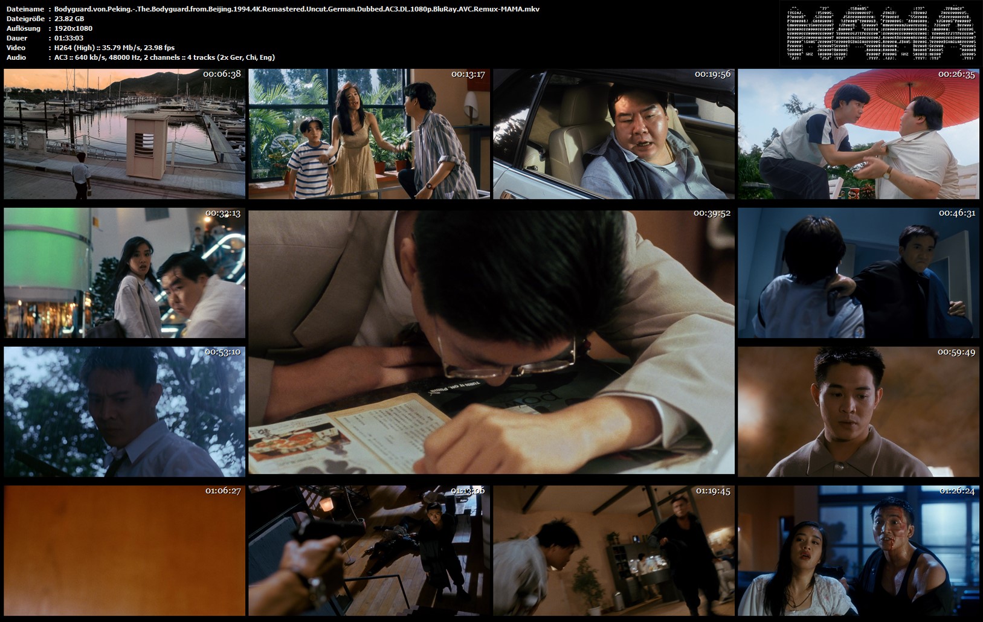Click the AC3 audio track details line
Image resolution: width=983 pixels, height=622 pixels.
click(x=164, y=57)
